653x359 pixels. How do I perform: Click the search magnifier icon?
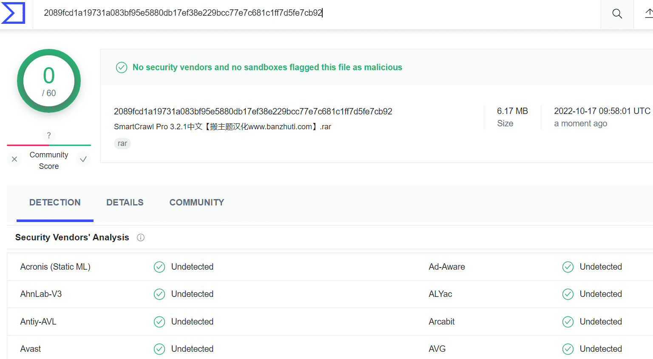617,14
